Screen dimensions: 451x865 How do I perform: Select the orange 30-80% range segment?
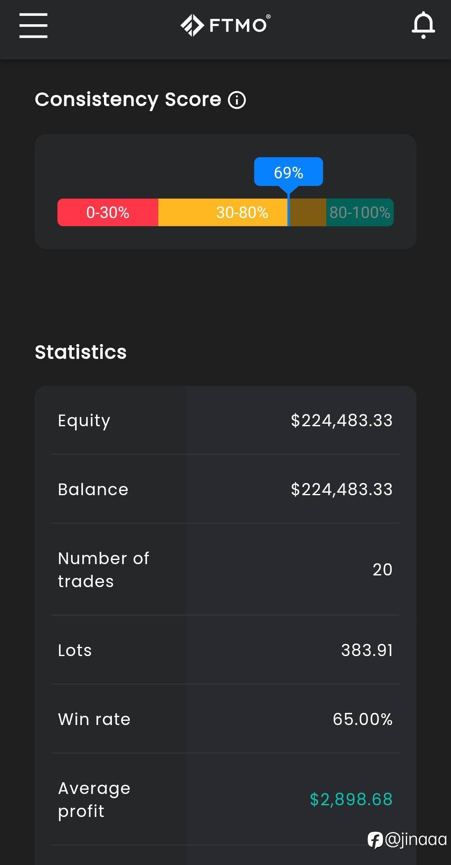pyautogui.click(x=242, y=212)
